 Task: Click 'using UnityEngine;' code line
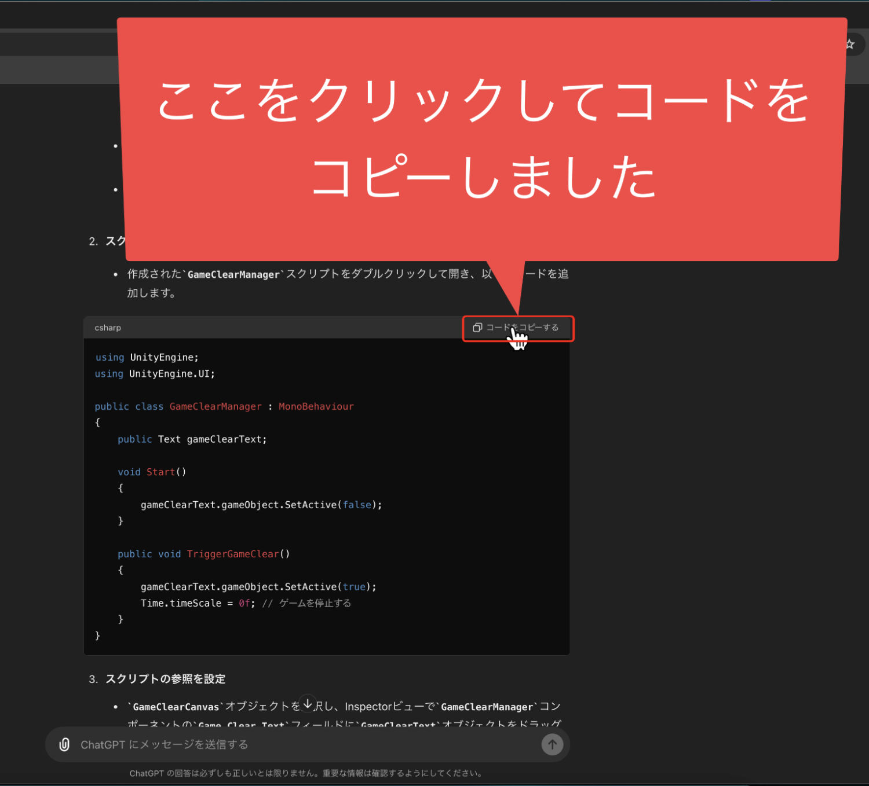point(147,357)
